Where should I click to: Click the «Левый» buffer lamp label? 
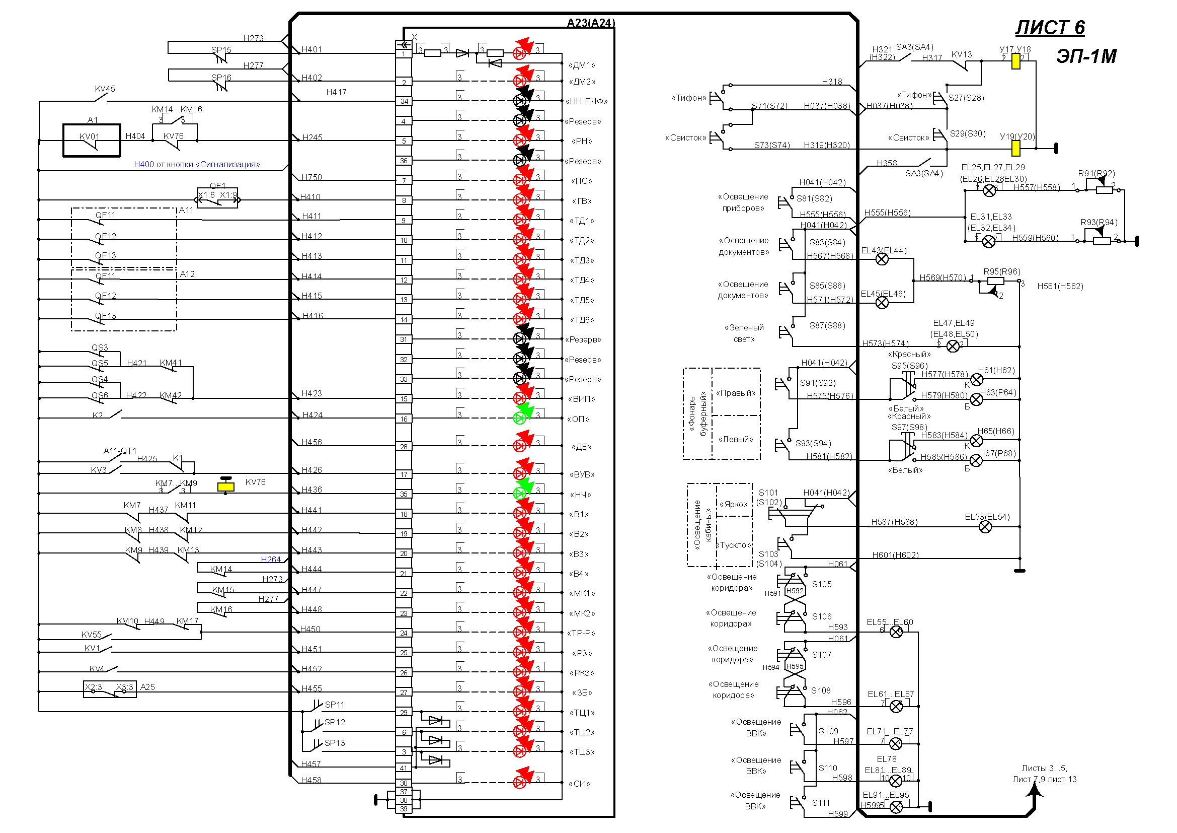(x=736, y=439)
